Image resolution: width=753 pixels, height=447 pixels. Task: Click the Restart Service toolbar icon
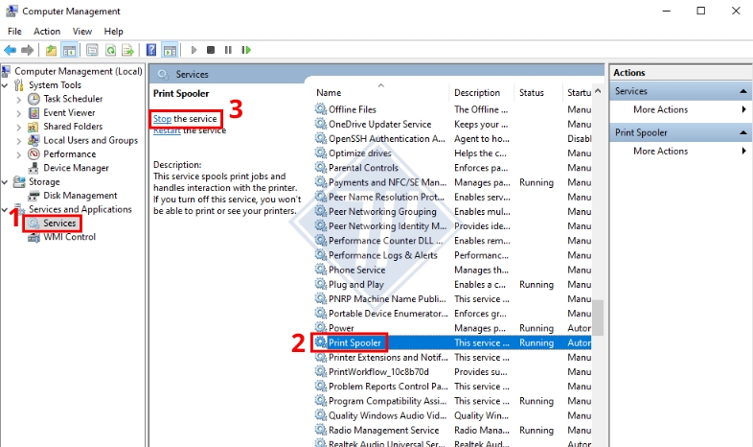coord(246,50)
